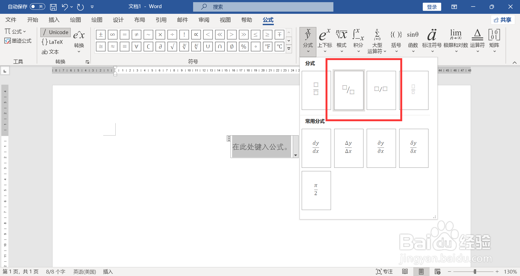This screenshot has width=520, height=276.
Task: Click the zoom slider handle
Action: click(475, 271)
